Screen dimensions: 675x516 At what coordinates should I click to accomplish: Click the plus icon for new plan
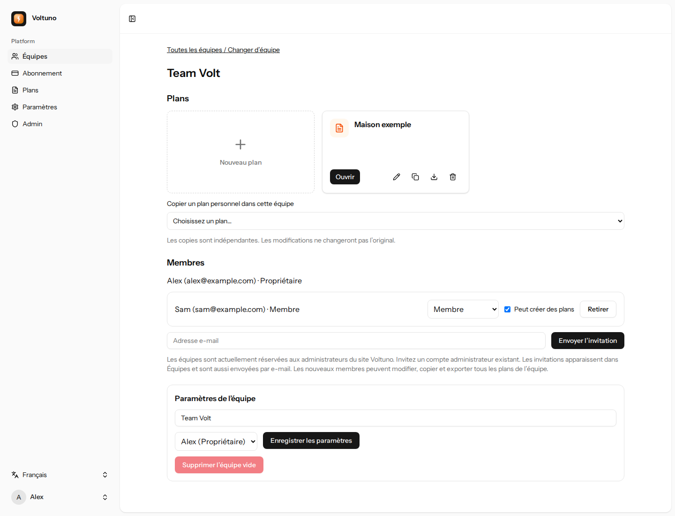coord(240,144)
